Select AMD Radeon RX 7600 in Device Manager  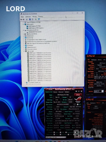[34, 26]
